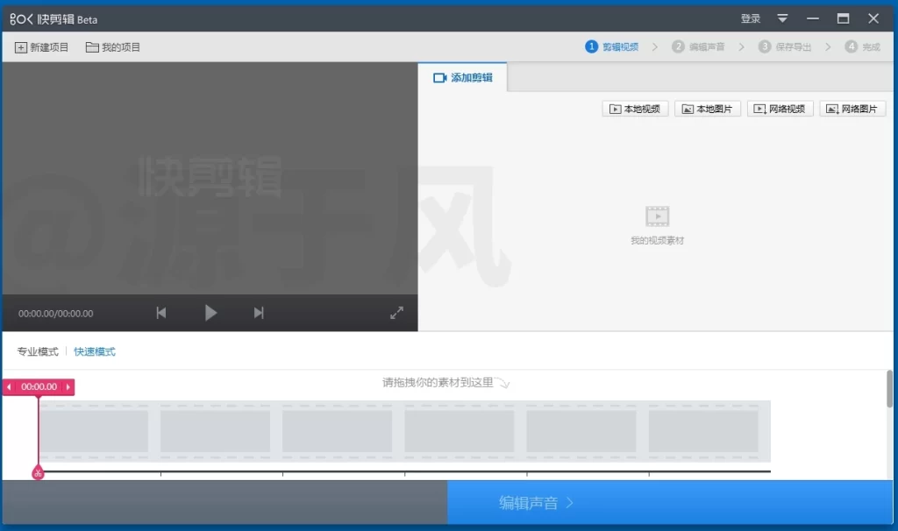The image size is (898, 531).
Task: Click the scissors cut icon on the timeline
Action: tap(38, 473)
